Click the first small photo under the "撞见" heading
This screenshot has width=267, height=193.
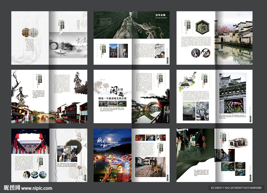(103, 104)
